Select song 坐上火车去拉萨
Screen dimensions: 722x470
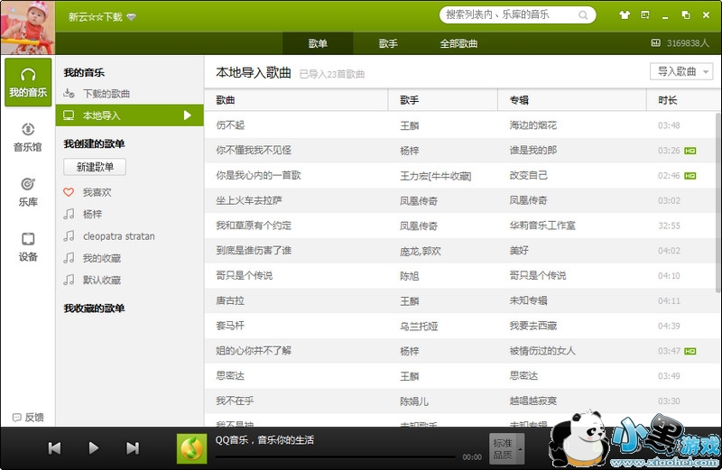click(x=249, y=200)
